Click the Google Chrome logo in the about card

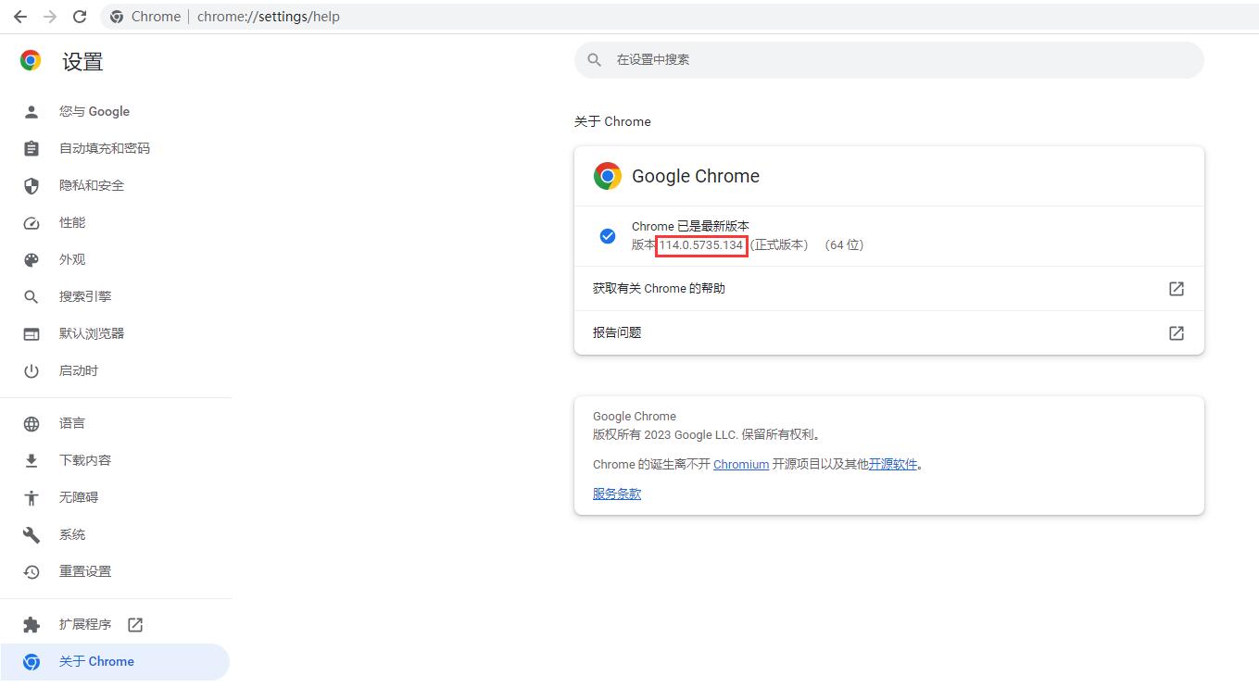coord(608,176)
